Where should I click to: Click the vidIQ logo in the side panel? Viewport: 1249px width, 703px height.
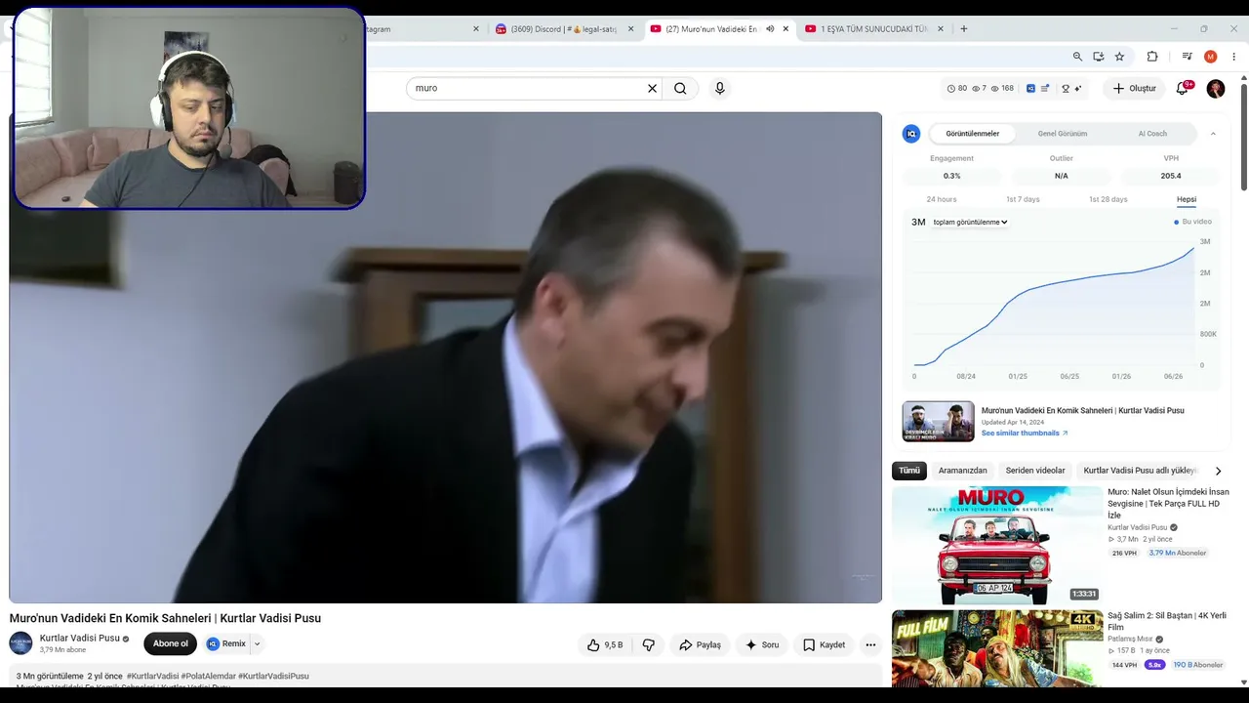click(911, 134)
